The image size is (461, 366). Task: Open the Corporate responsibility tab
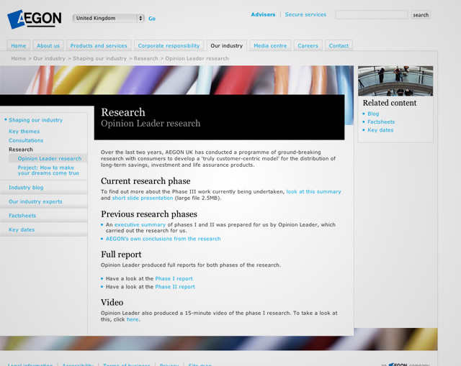[x=169, y=45]
